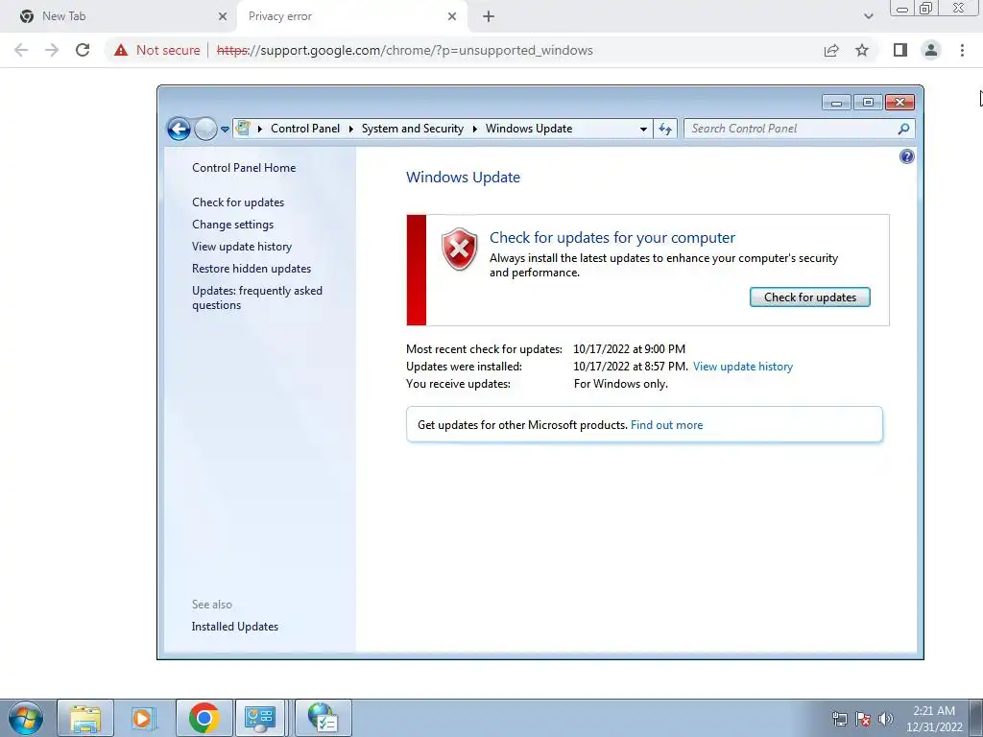This screenshot has width=983, height=737.
Task: Click the Control Panel taskbar icon
Action: coord(261,718)
